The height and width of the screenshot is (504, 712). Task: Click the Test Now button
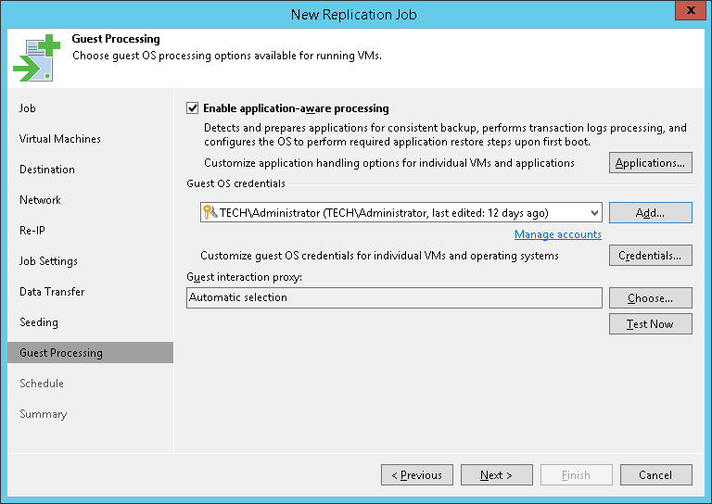(650, 324)
